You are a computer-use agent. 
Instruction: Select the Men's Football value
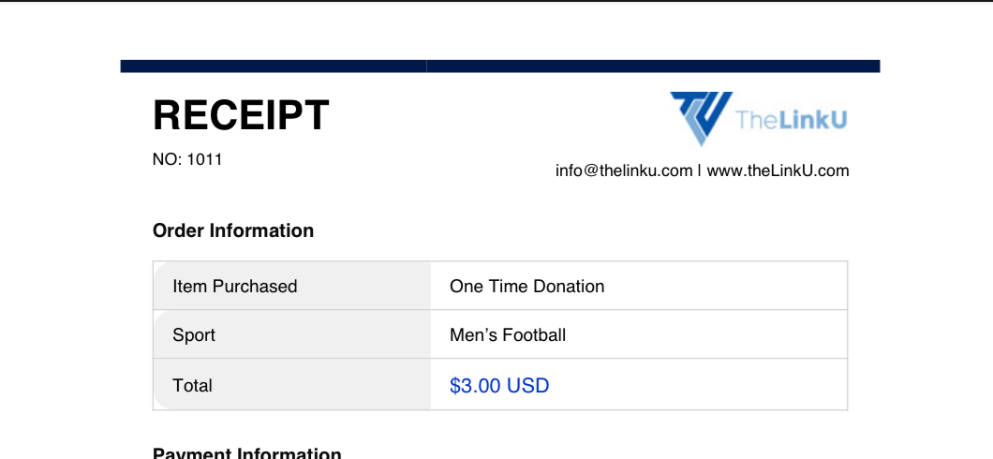[508, 335]
